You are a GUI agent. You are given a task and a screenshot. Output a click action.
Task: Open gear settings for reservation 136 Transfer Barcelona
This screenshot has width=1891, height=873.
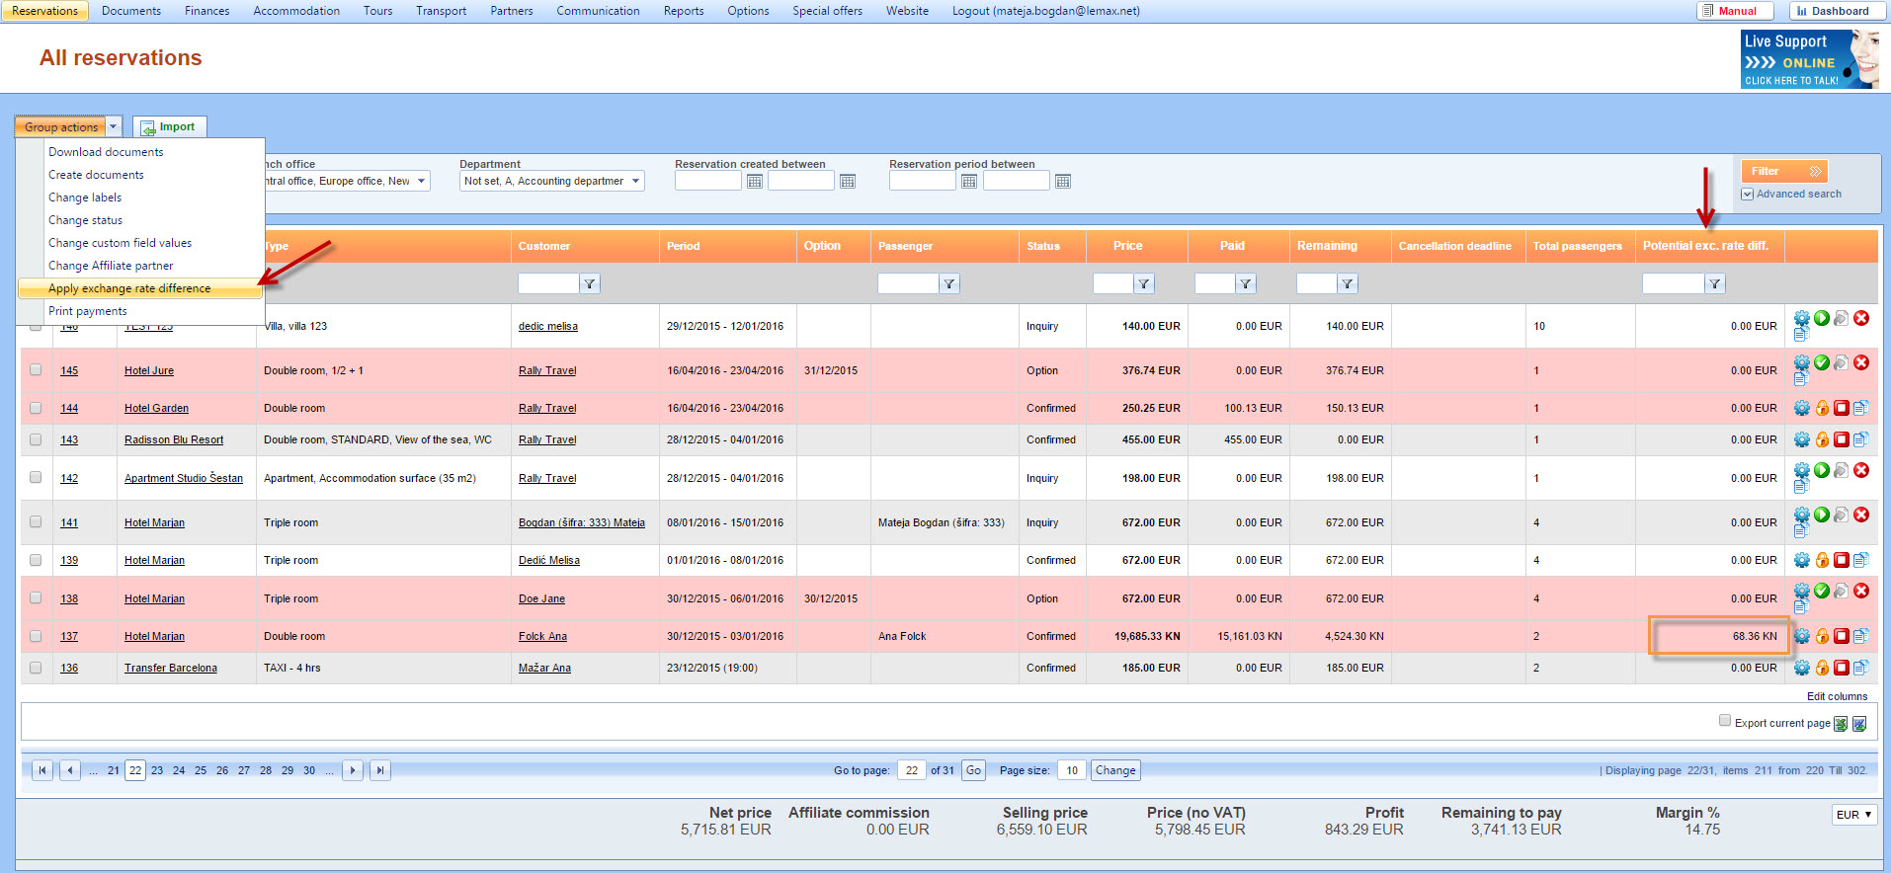[x=1802, y=668]
